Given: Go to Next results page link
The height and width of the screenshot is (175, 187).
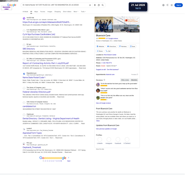Looking at the screenshot, I should coord(69,161).
